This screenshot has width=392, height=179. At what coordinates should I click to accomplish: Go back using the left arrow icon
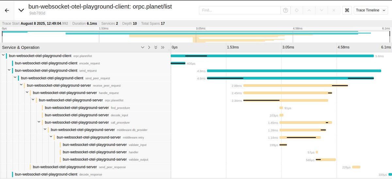(x=7, y=10)
